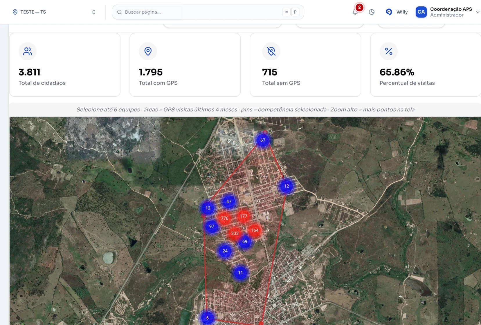Click the blue cluster marker 6
Viewport: 481px width, 325px height.
click(x=207, y=318)
